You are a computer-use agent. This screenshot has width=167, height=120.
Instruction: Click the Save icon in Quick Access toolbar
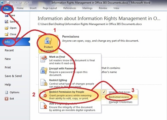coord(8,2)
